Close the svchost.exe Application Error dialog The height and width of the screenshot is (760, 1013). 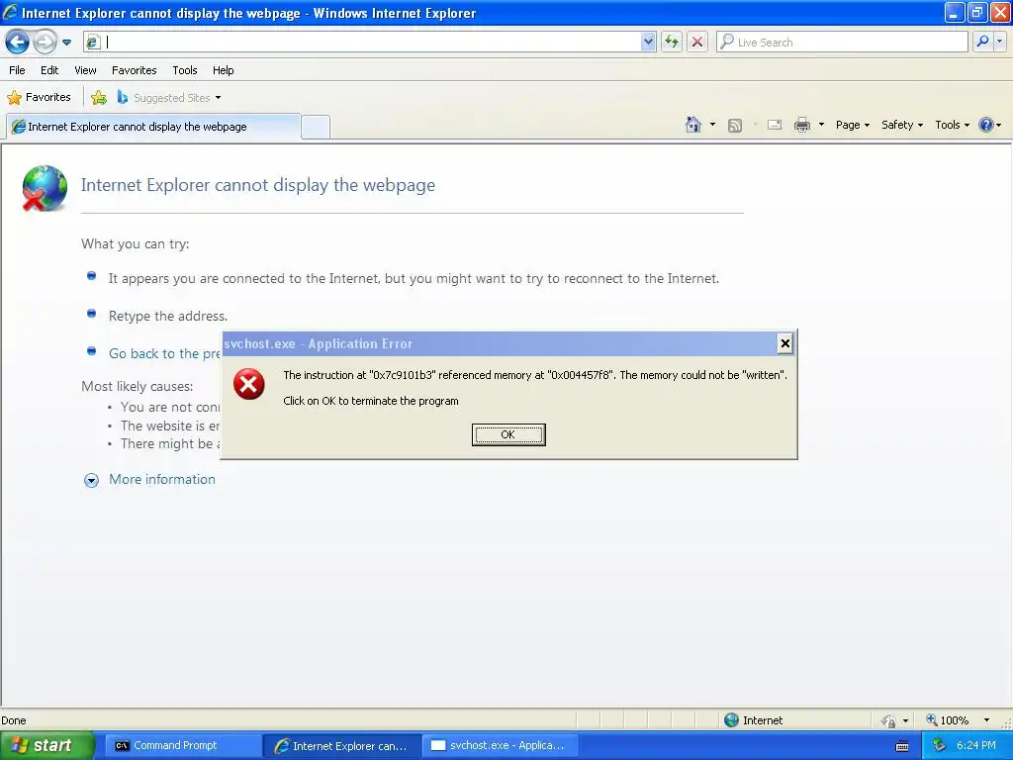point(784,343)
